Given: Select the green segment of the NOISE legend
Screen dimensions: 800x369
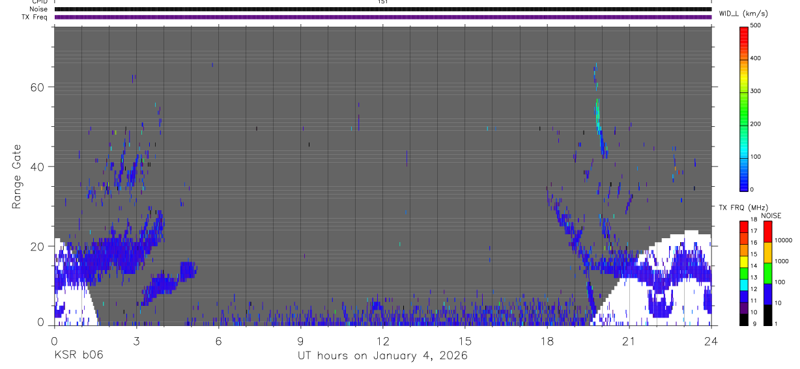Looking at the screenshot, I should [x=768, y=273].
